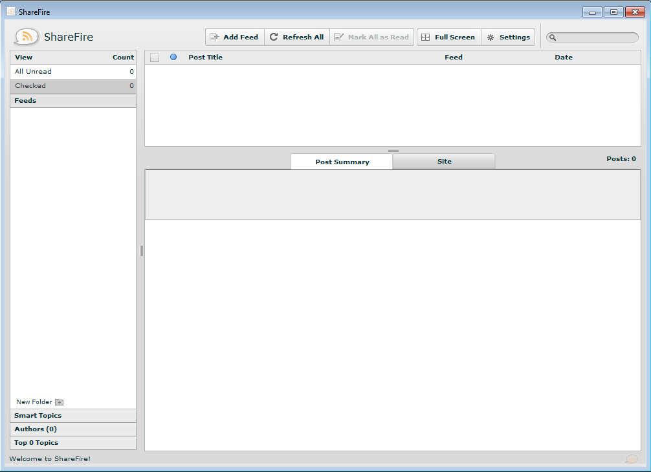Open the Settings
This screenshot has width=651, height=472.
(508, 37)
